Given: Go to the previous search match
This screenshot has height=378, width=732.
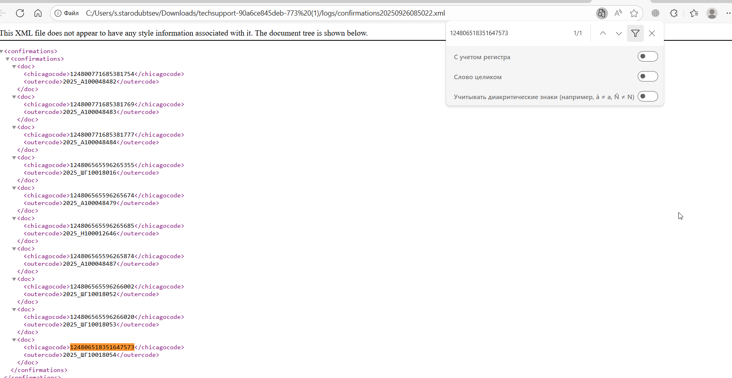Looking at the screenshot, I should [x=603, y=33].
